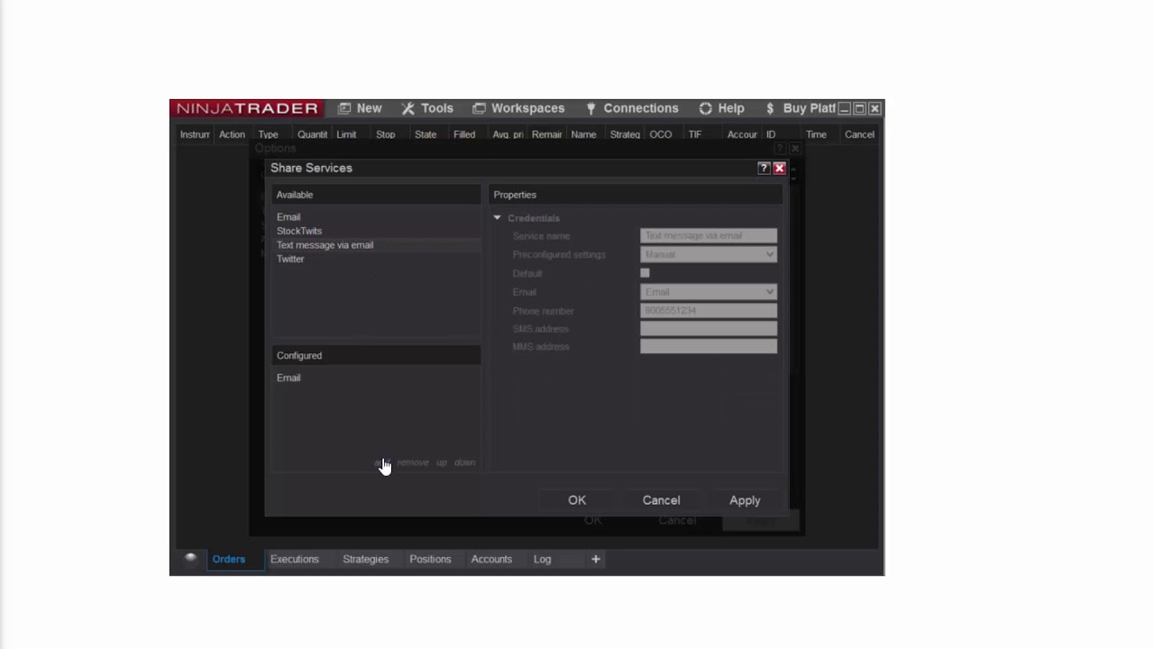Add a new tab with plus icon
This screenshot has height=649, width=1154.
coord(595,559)
